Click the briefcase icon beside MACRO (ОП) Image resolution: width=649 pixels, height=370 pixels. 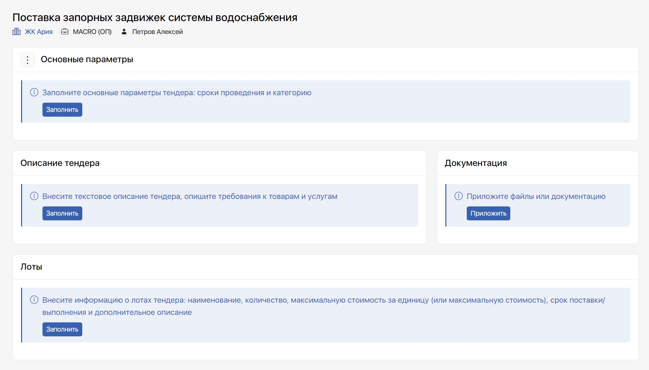pos(65,32)
